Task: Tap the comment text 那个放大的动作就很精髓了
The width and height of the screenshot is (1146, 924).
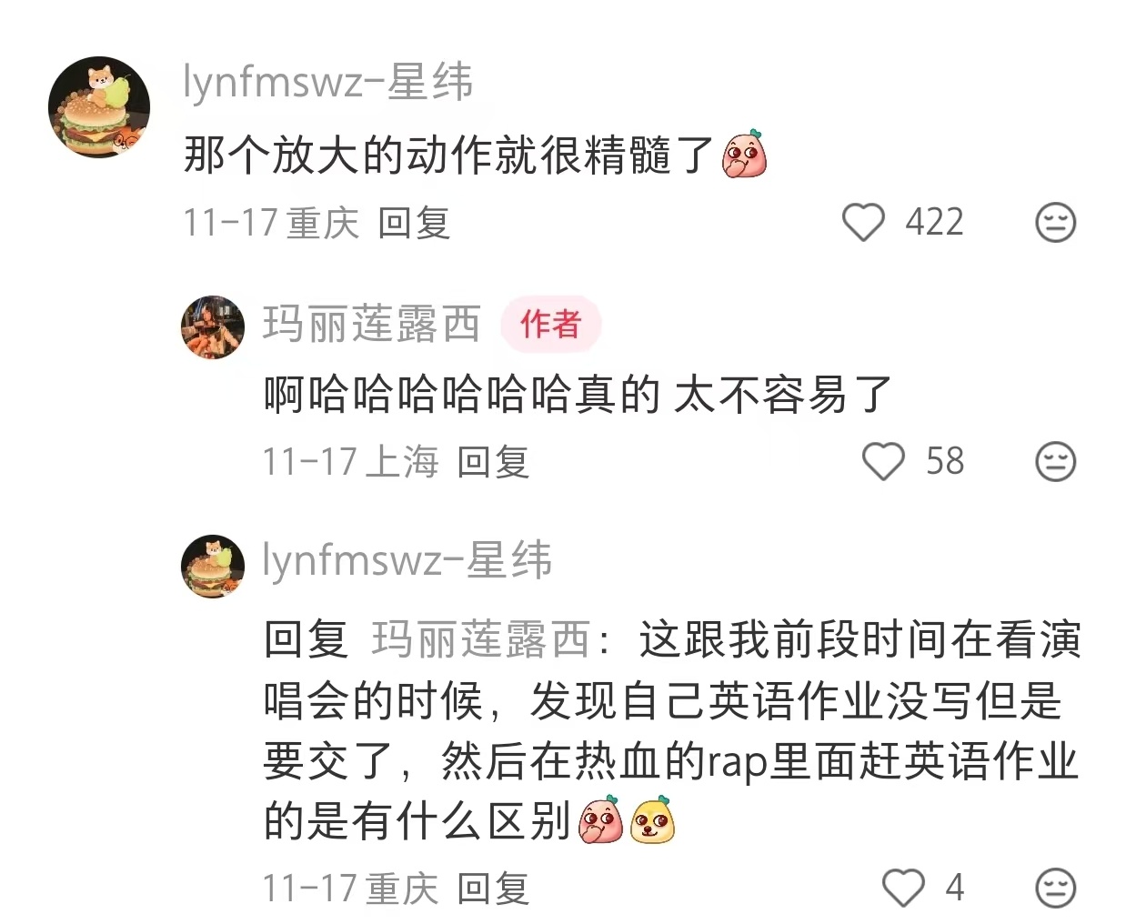Action: (x=448, y=155)
